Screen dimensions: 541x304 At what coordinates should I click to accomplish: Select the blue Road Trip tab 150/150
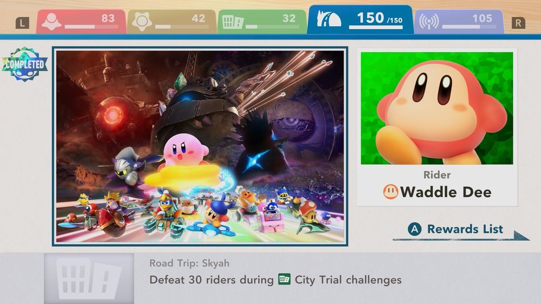tap(360, 19)
